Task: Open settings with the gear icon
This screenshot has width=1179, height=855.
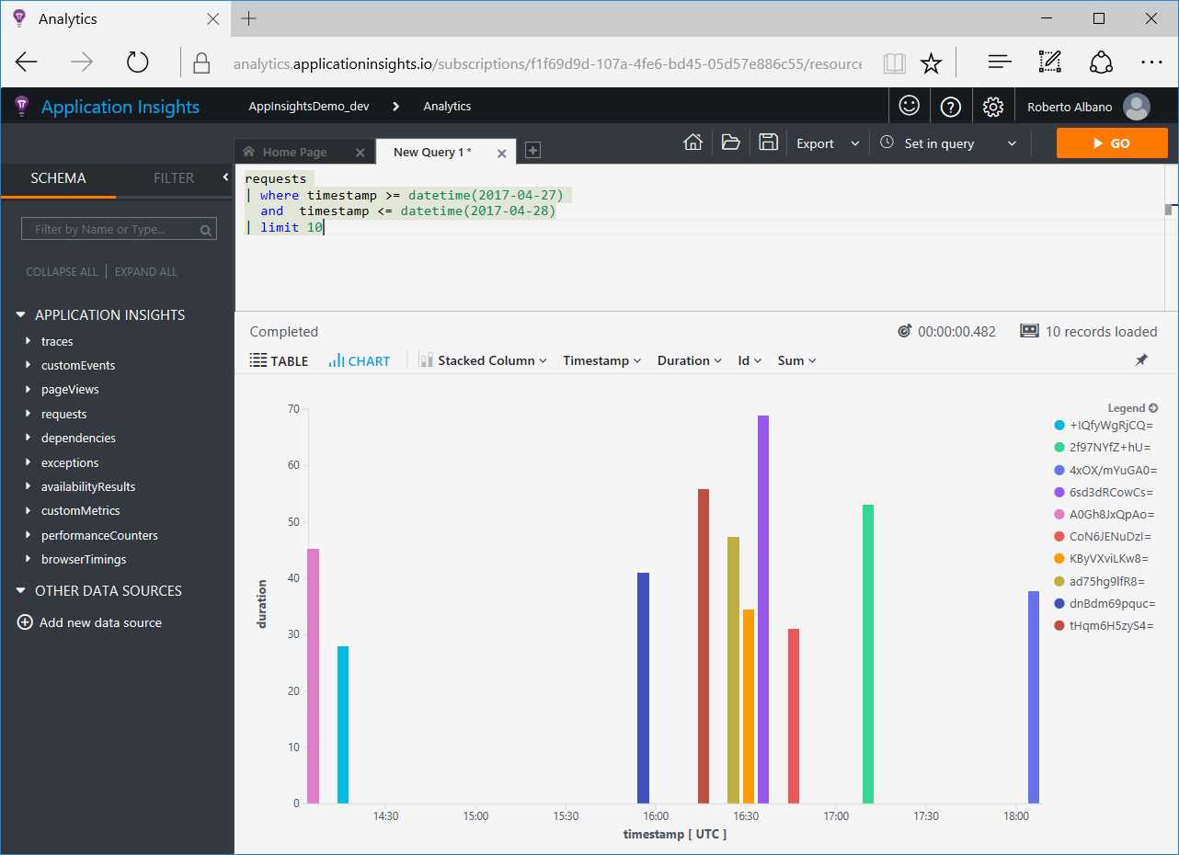Action: click(992, 107)
